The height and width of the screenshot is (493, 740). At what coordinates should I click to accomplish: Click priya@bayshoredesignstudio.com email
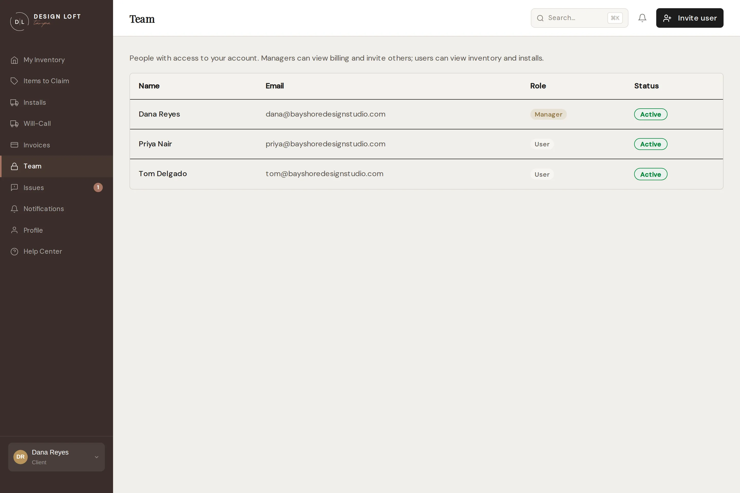[325, 144]
